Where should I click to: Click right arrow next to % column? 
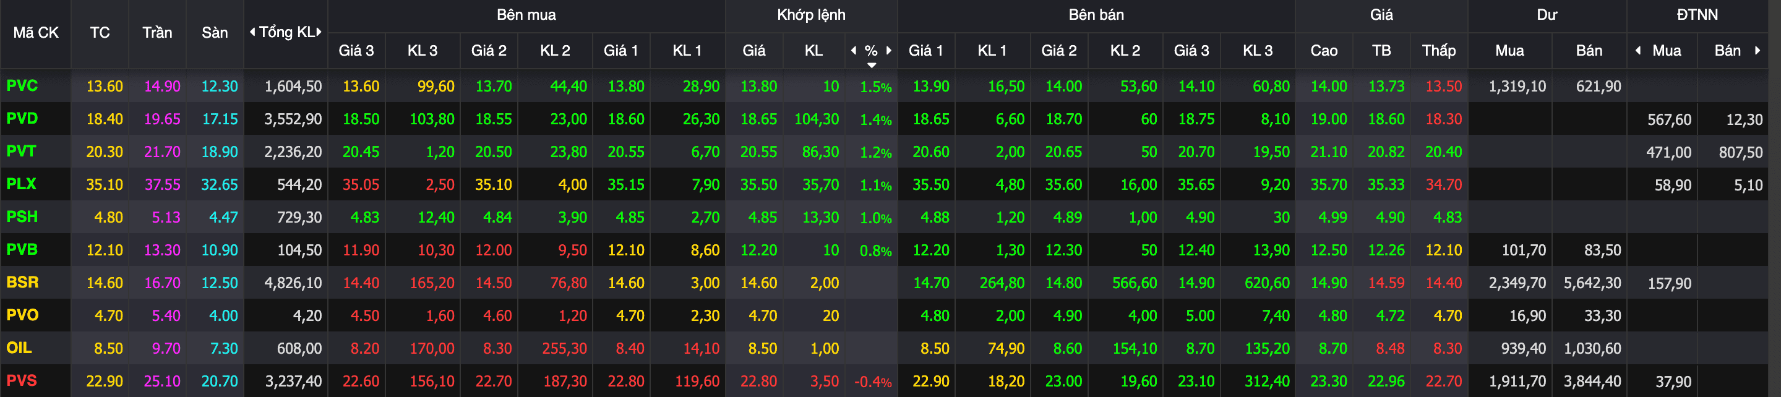tap(888, 50)
